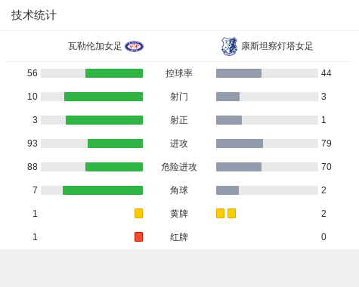The width and height of the screenshot is (359, 287).
Task: Click the gray-blue 控球率 bar showing 44
Action: [x=239, y=73]
